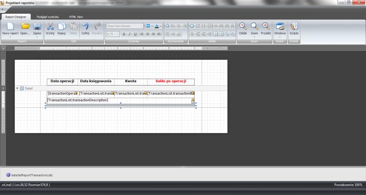
Task: Paste with the Wklej button
Action: coord(73,29)
